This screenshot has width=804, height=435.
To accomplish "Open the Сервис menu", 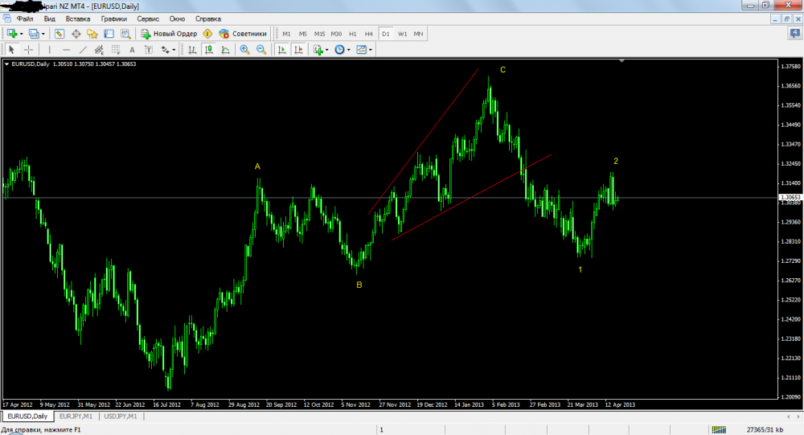I will pyautogui.click(x=148, y=19).
